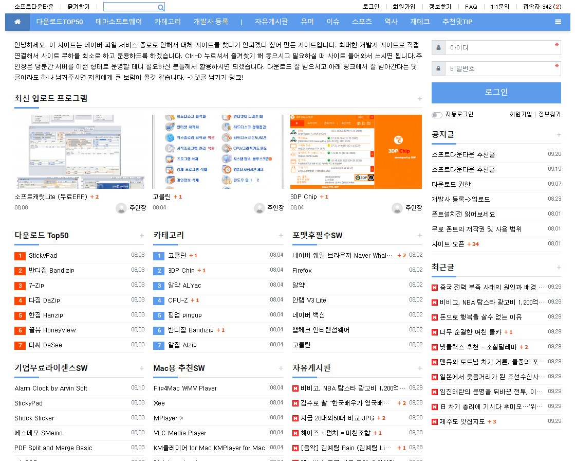This screenshot has height=461, width=575.
Task: Open 사이트 오픈 notice
Action: point(448,244)
